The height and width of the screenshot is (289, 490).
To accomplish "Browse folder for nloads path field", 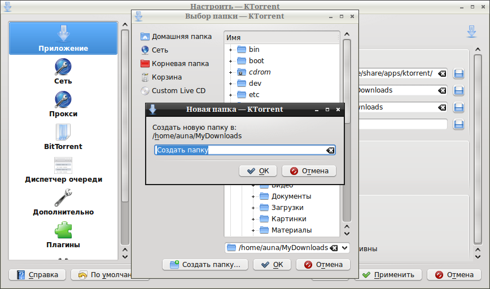I will pos(459,107).
